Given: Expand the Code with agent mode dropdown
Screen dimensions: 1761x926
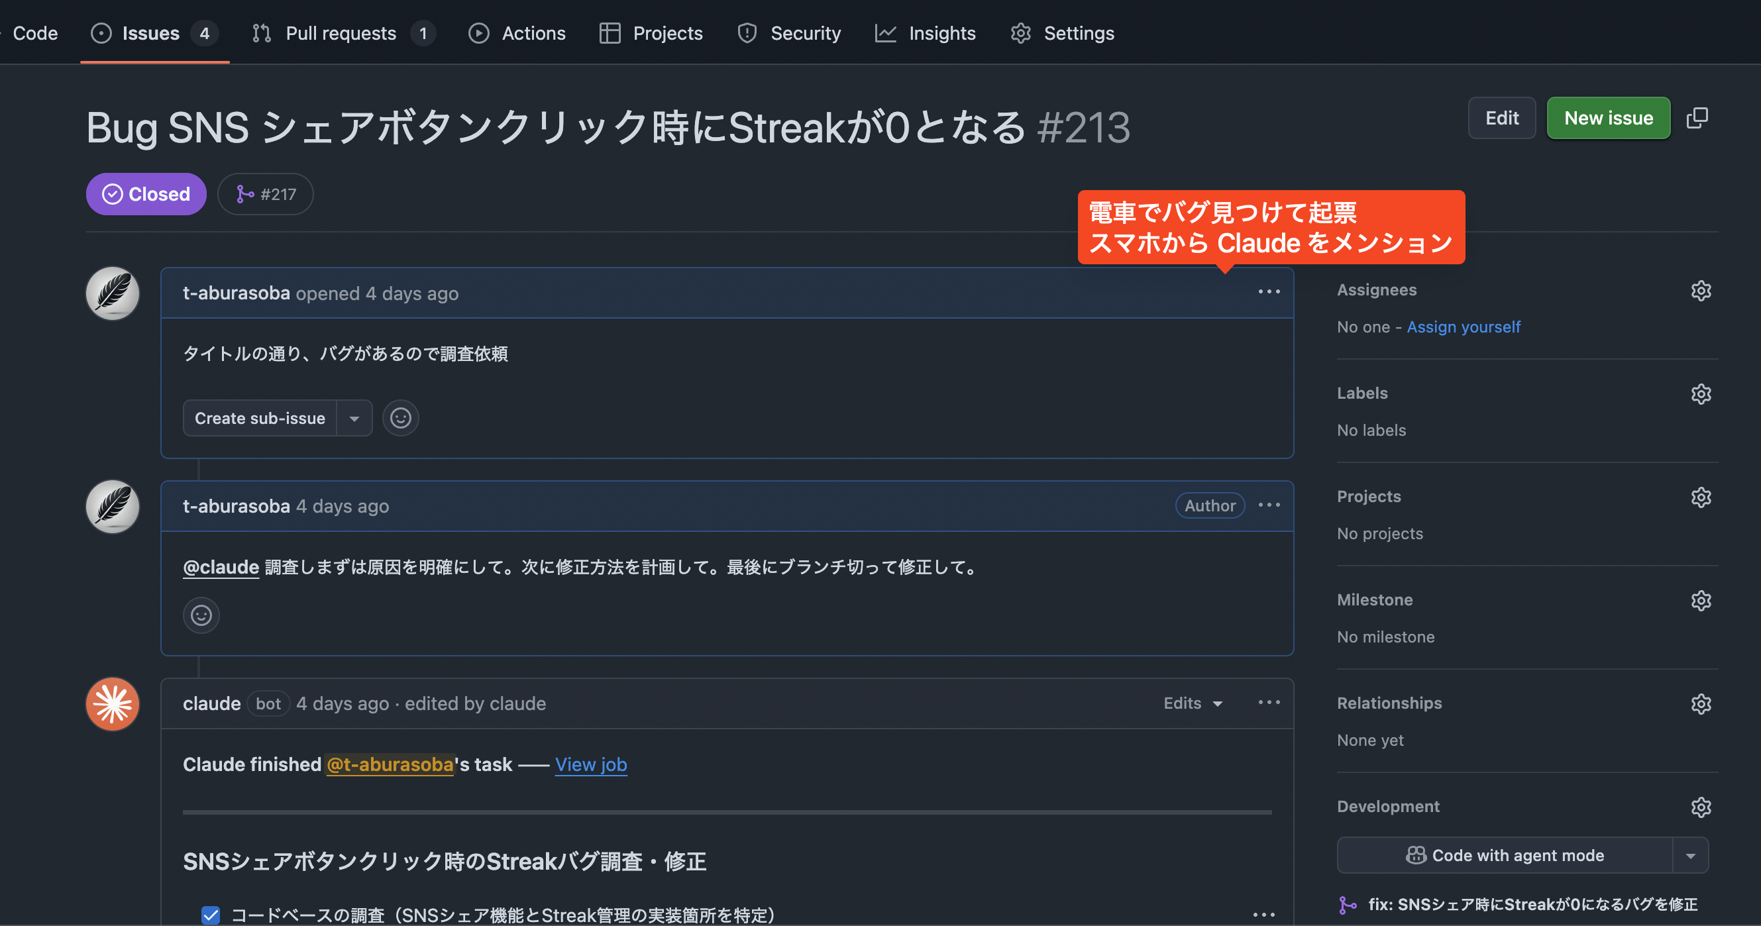Looking at the screenshot, I should pos(1691,855).
